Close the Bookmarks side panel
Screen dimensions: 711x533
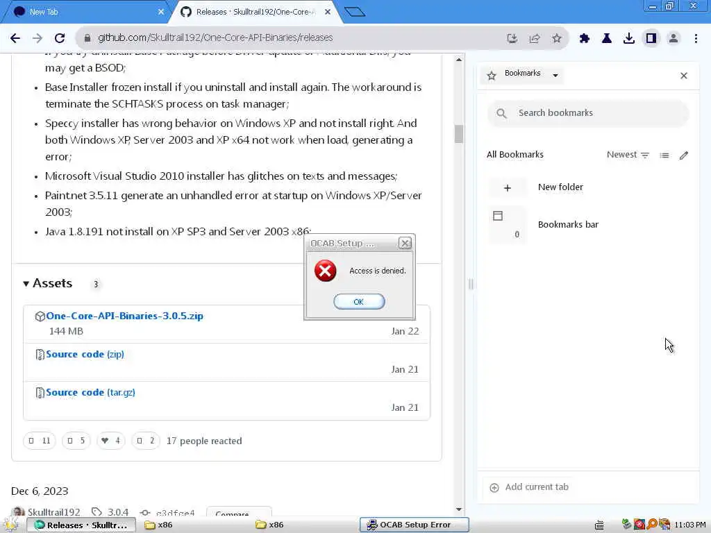tap(684, 76)
